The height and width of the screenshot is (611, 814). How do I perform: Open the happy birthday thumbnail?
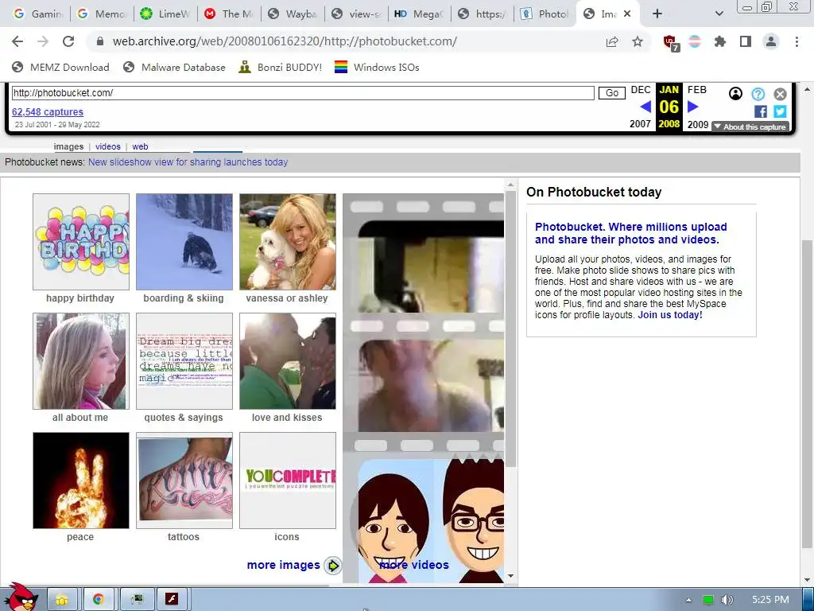coord(81,242)
